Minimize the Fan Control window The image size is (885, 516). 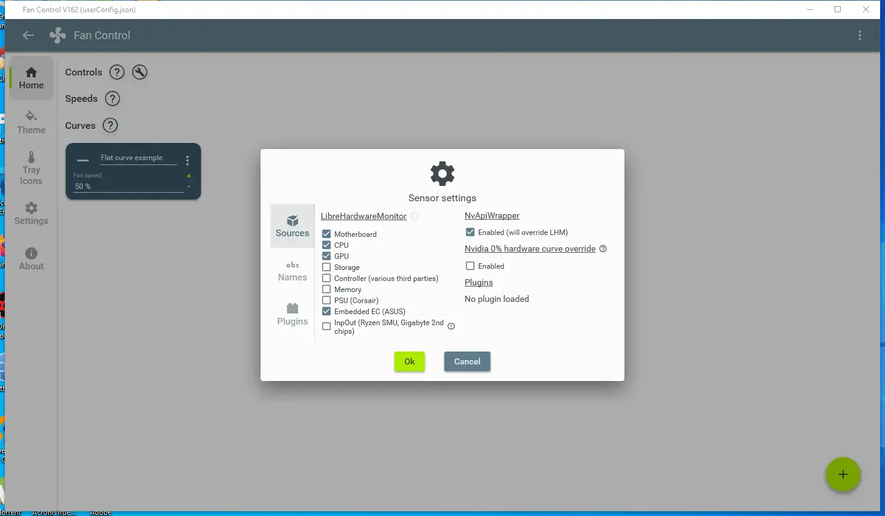click(x=810, y=9)
